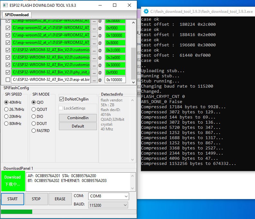Browse file for the esp-at.bin row
255x219 pixels.
click(94, 80)
